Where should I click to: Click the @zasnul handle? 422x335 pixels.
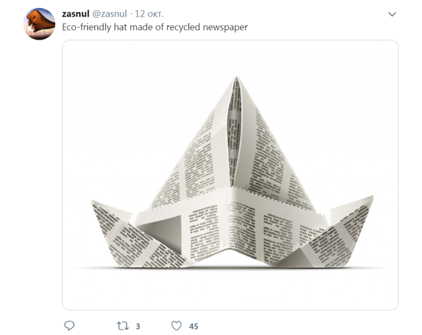pos(110,14)
